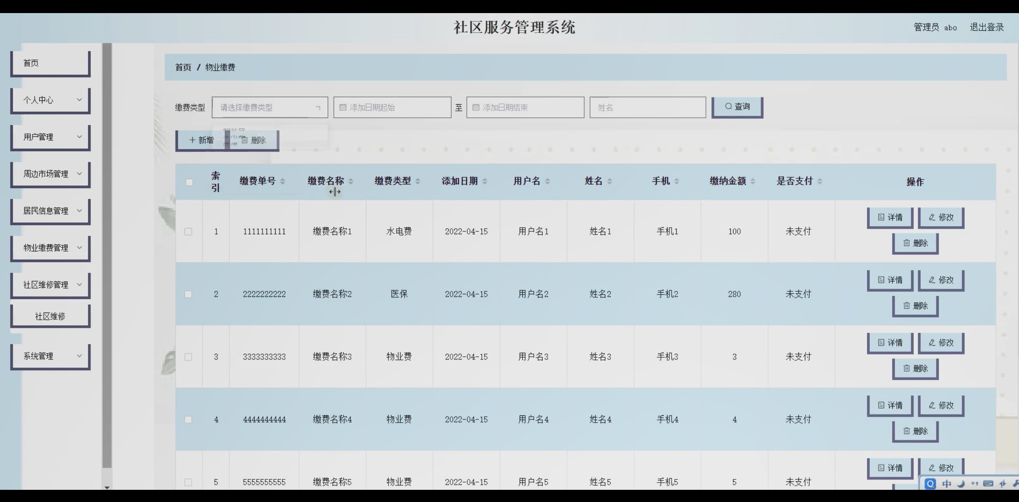
Task: Toggle the select-all checkbox in table header
Action: (x=189, y=182)
